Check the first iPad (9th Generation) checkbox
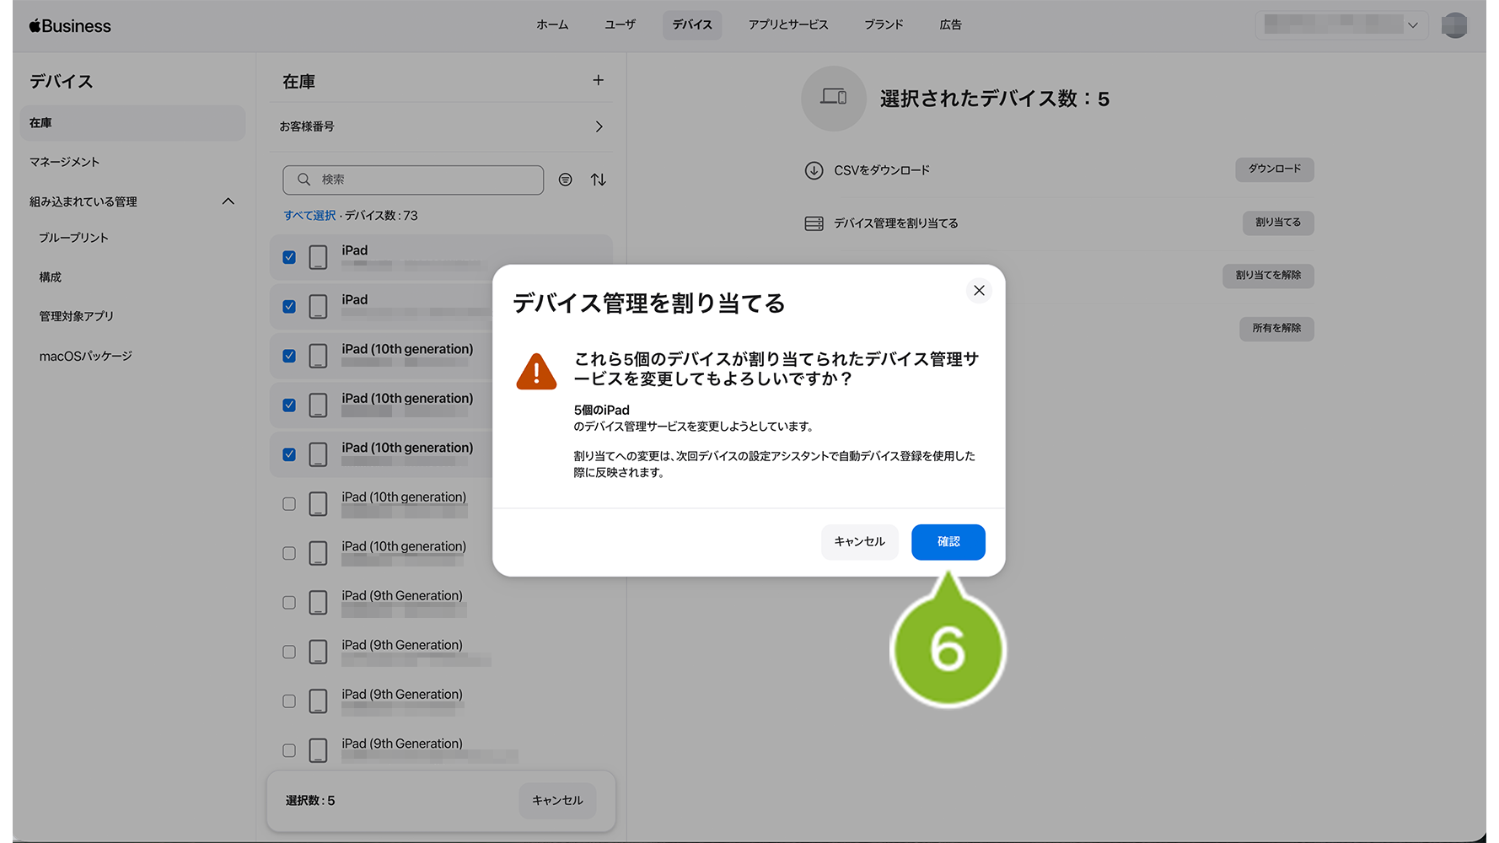Image resolution: width=1499 pixels, height=843 pixels. [289, 603]
